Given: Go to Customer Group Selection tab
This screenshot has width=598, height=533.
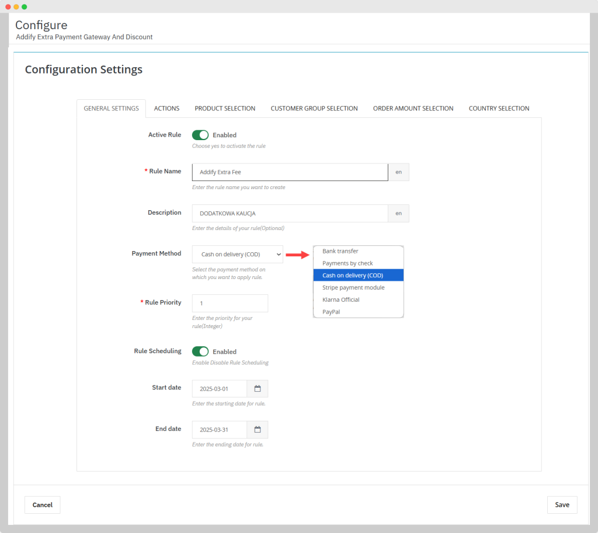Looking at the screenshot, I should 314,108.
